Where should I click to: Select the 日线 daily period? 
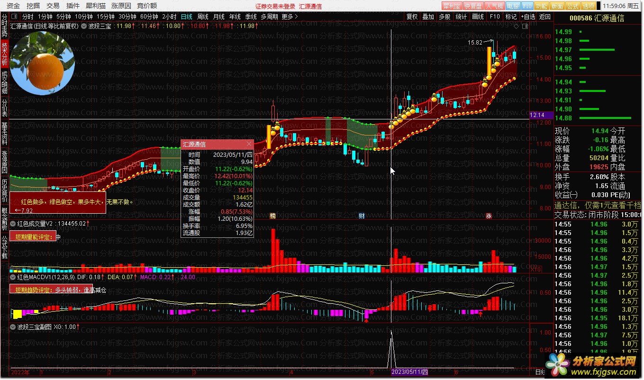click(187, 17)
